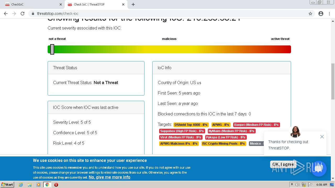
Task: Click the red stop-sign taskbar icon
Action: tap(56, 185)
